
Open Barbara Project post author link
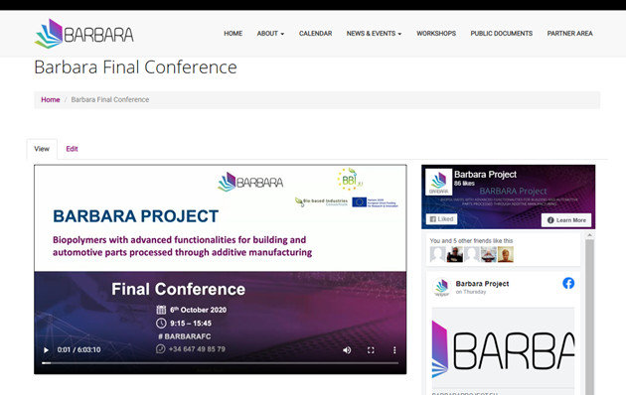(482, 284)
